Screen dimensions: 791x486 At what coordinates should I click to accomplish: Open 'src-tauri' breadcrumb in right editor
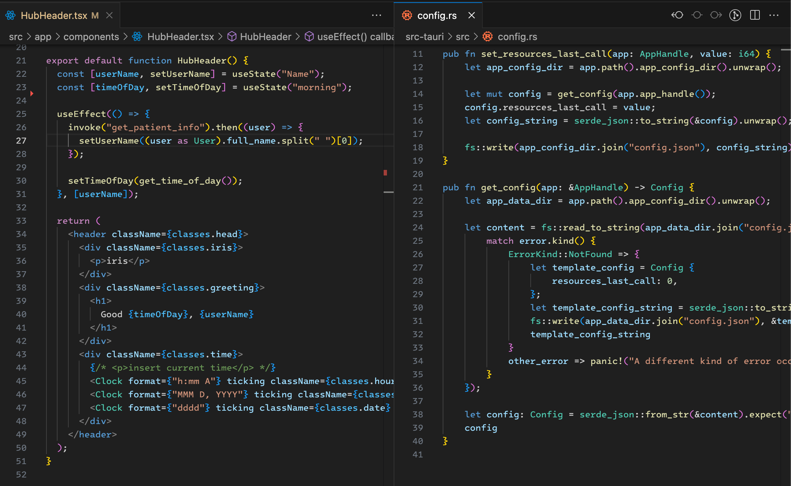424,37
